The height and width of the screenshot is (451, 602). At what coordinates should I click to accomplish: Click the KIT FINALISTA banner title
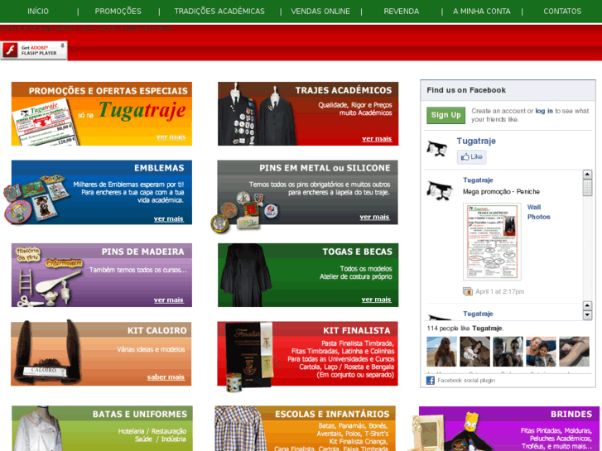(357, 330)
